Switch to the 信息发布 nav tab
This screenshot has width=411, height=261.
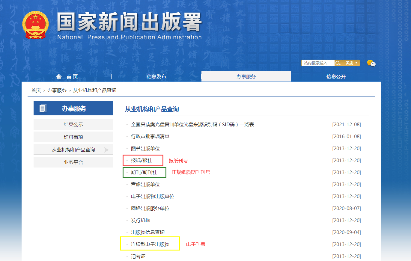point(156,77)
